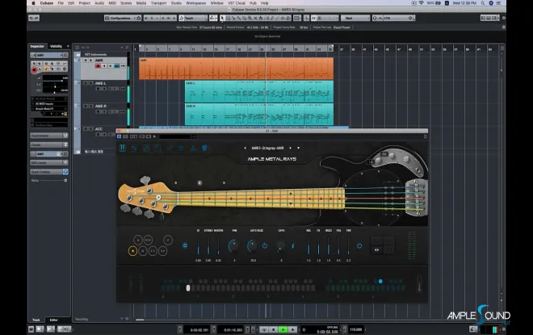Viewport: 533px width, 335px height.
Task: Adjust the MASTER volume slider
Action: (218, 245)
